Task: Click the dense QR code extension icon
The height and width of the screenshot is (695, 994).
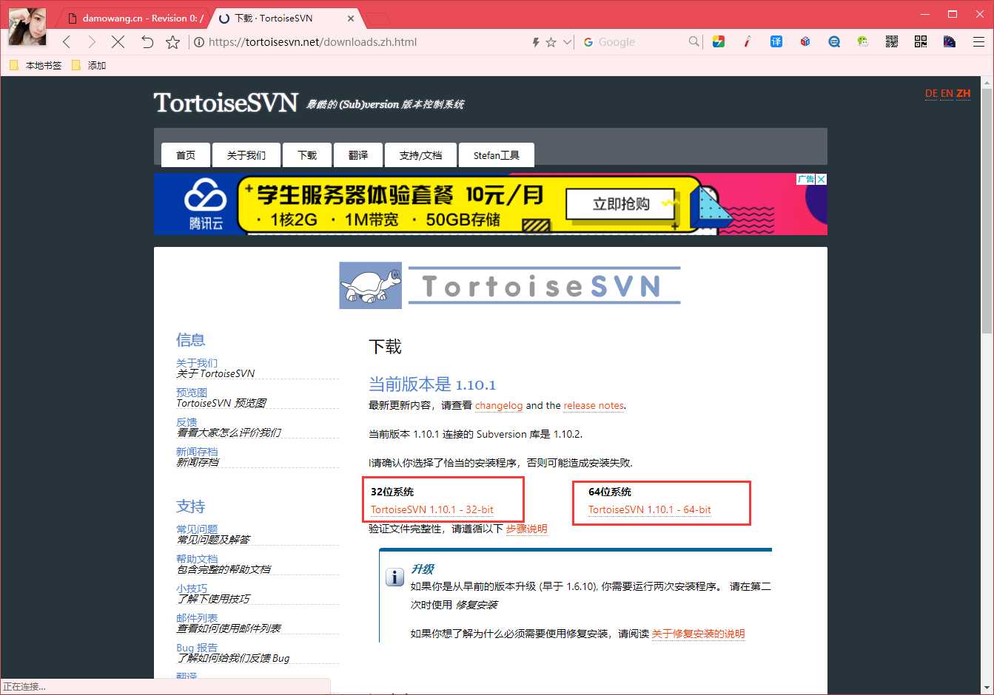Action: pos(892,41)
